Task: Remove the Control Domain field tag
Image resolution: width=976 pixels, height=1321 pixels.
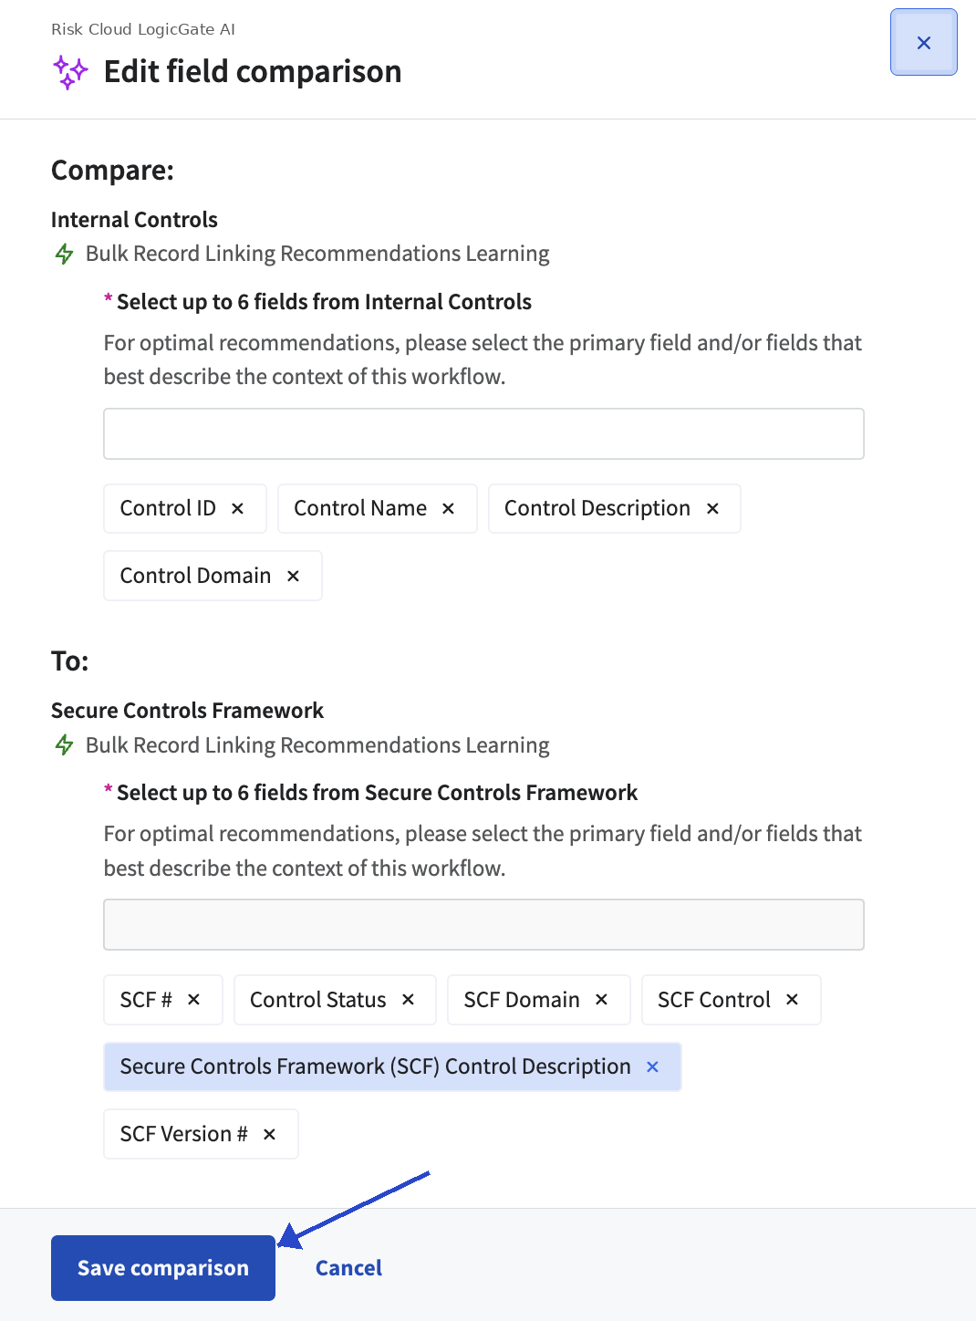Action: pos(293,576)
